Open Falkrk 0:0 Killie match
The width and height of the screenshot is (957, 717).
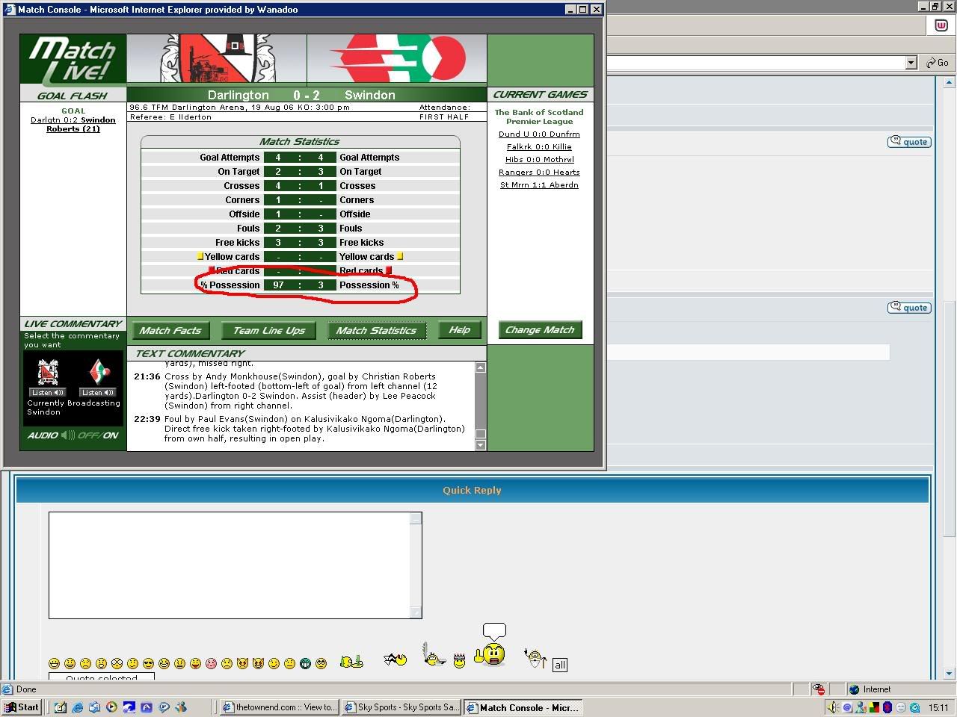539,147
